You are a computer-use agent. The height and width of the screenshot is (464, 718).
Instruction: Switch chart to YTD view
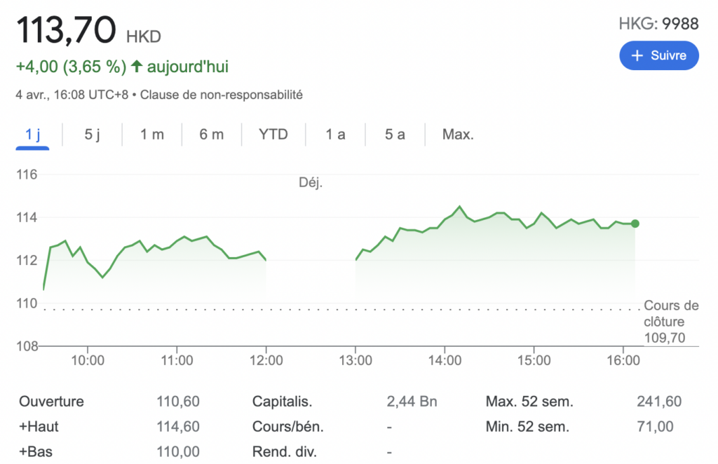click(x=273, y=134)
